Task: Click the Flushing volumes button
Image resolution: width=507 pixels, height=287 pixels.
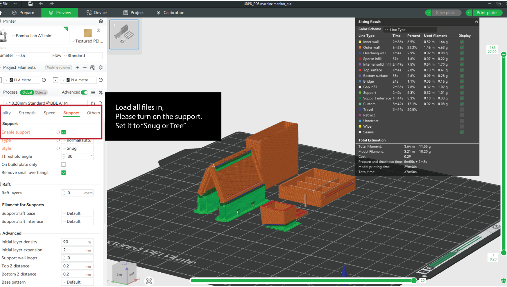Action: point(59,68)
